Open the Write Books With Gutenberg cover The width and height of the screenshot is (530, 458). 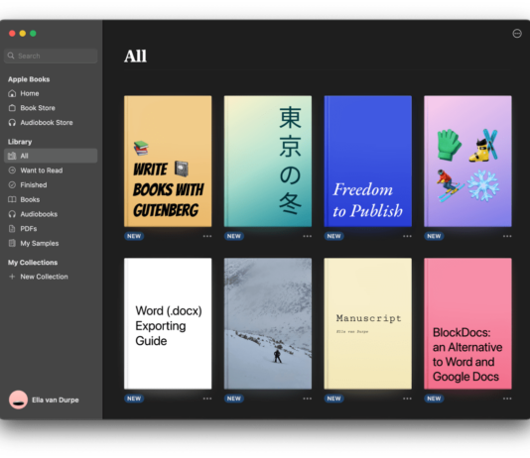pyautogui.click(x=168, y=162)
